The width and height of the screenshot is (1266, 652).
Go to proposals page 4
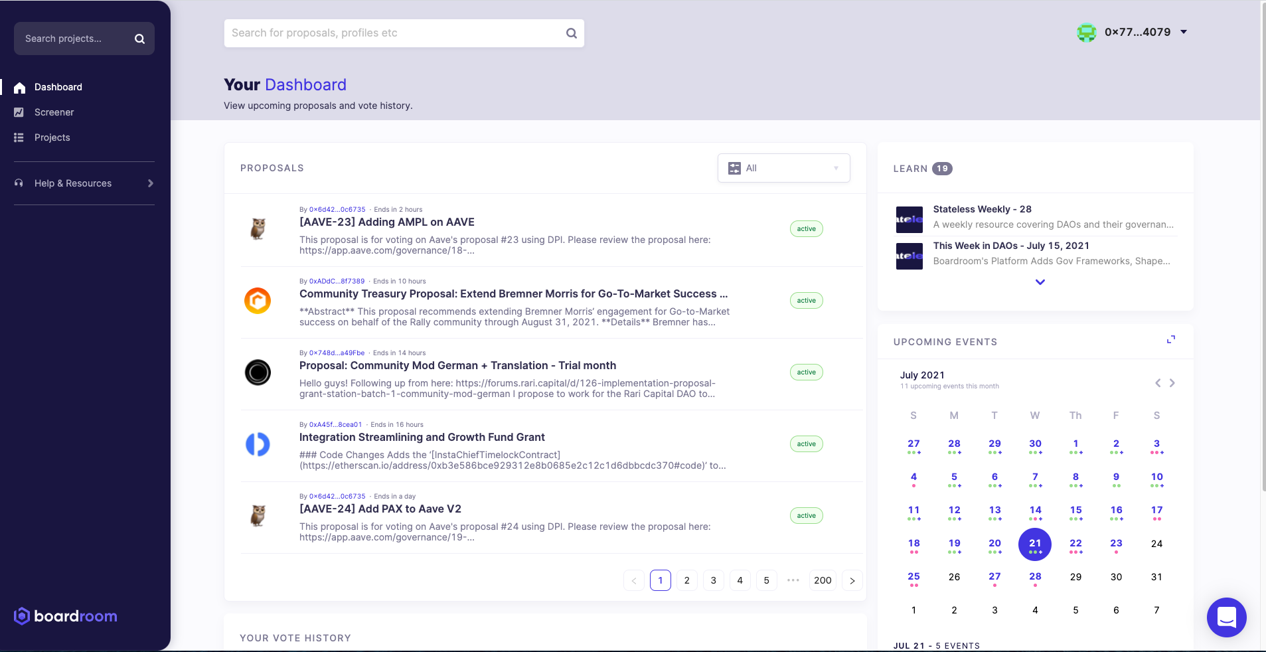740,580
